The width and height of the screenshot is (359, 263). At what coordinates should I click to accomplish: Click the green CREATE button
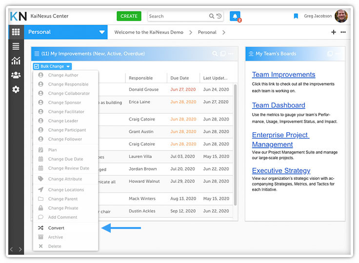coord(129,16)
